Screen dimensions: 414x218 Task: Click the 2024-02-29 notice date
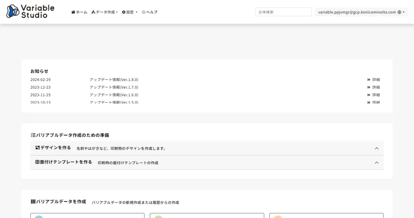point(41,80)
